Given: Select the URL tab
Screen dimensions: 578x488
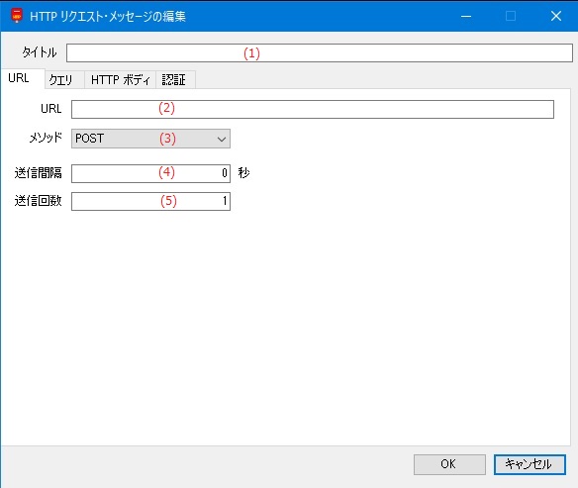Looking at the screenshot, I should pos(19,78).
